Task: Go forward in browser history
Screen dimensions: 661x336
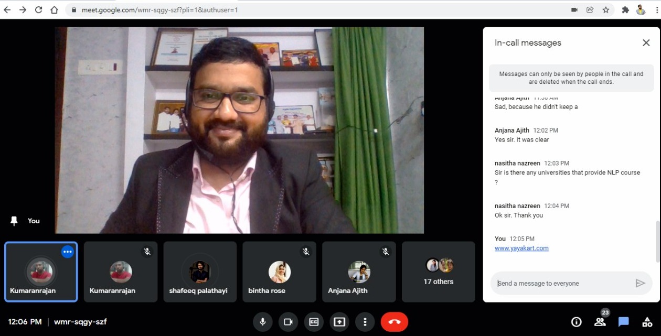Action: (x=23, y=9)
